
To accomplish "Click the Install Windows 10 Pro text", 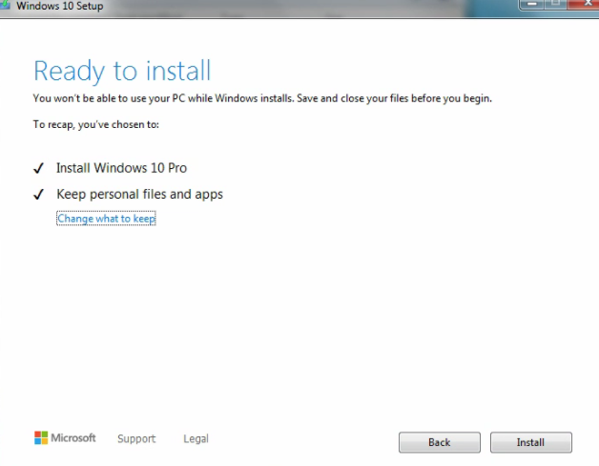I will 121,168.
